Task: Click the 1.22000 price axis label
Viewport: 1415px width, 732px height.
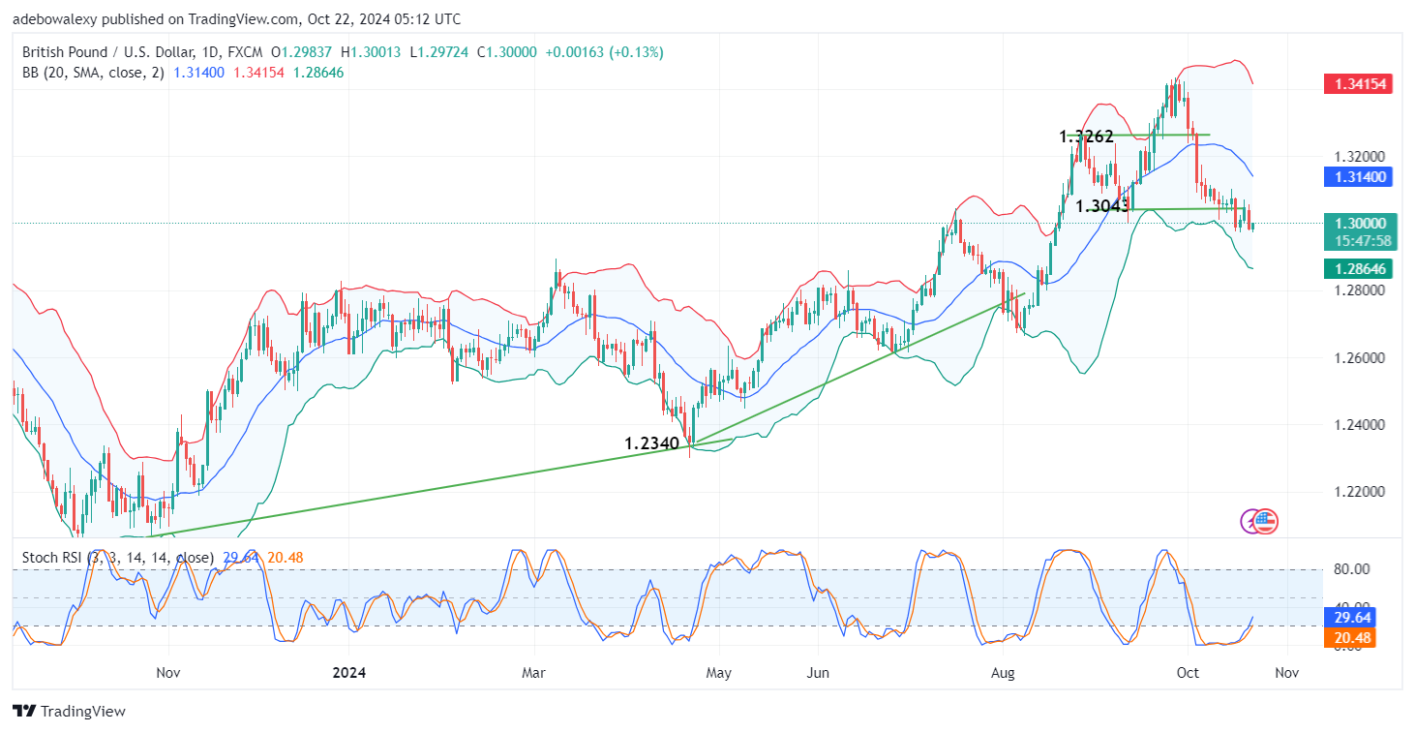Action: point(1360,492)
